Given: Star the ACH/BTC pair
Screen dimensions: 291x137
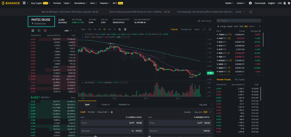Looking at the screenshot, I should pos(218,46).
